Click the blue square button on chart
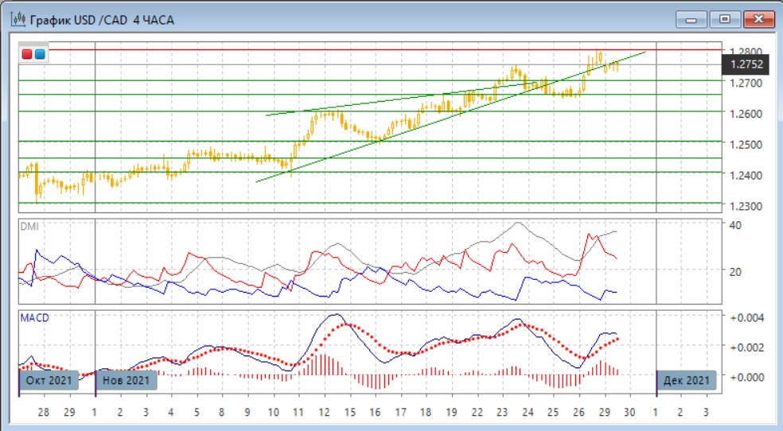The width and height of the screenshot is (783, 431). (x=39, y=54)
